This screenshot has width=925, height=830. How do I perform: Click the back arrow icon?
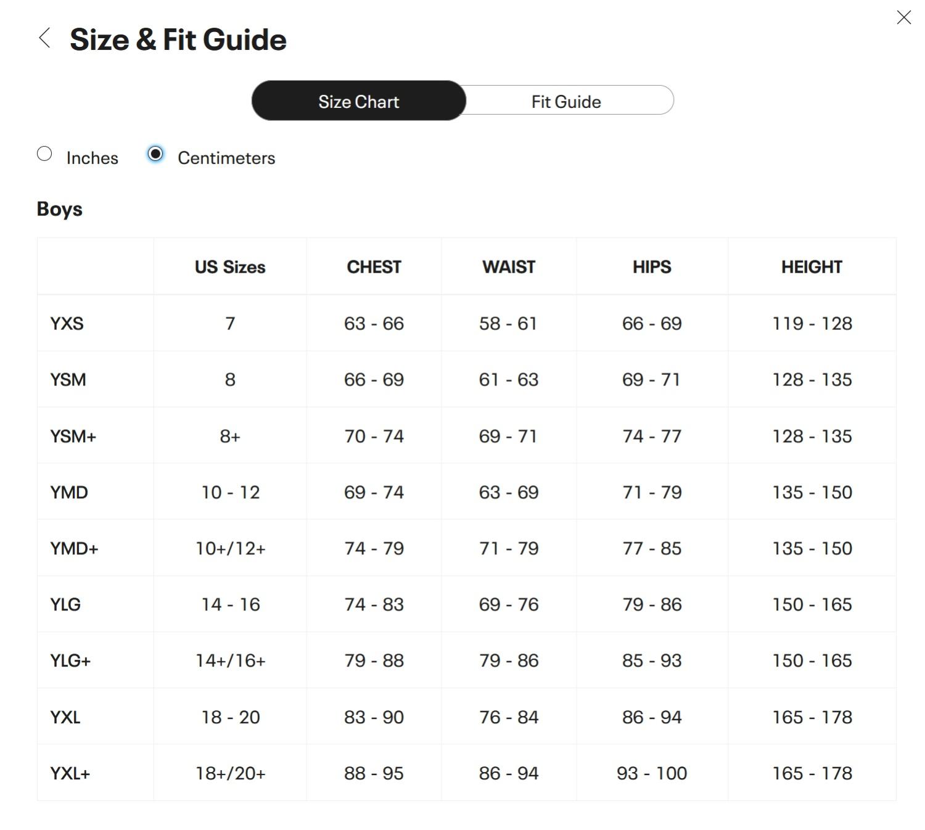coord(44,38)
